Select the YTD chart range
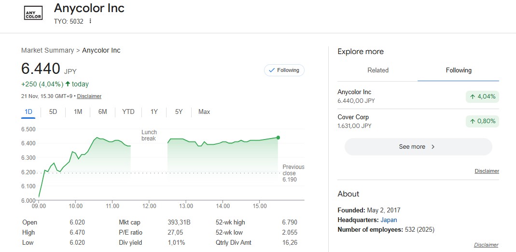516x252 pixels. pos(128,112)
